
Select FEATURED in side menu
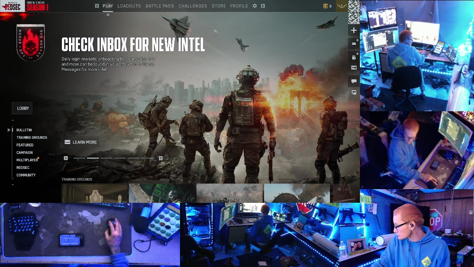click(25, 145)
